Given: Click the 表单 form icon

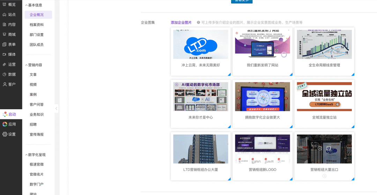Looking at the screenshot, I should coord(4,44).
